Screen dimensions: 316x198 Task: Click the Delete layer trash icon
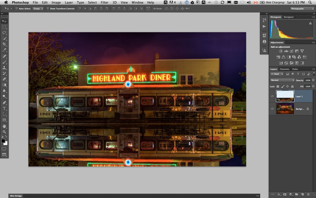(x=308, y=194)
